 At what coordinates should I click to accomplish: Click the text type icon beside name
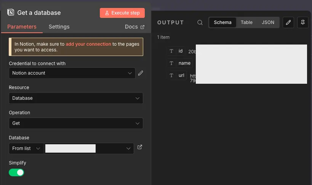(171, 63)
